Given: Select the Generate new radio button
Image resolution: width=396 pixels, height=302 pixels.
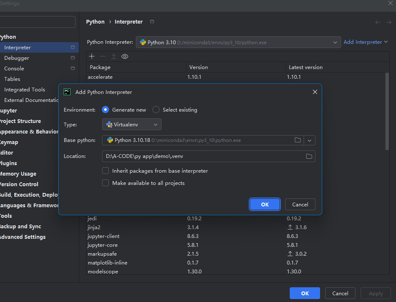Looking at the screenshot, I should point(105,110).
